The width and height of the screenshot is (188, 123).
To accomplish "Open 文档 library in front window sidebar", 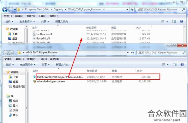I will pyautogui.click(x=13, y=110).
